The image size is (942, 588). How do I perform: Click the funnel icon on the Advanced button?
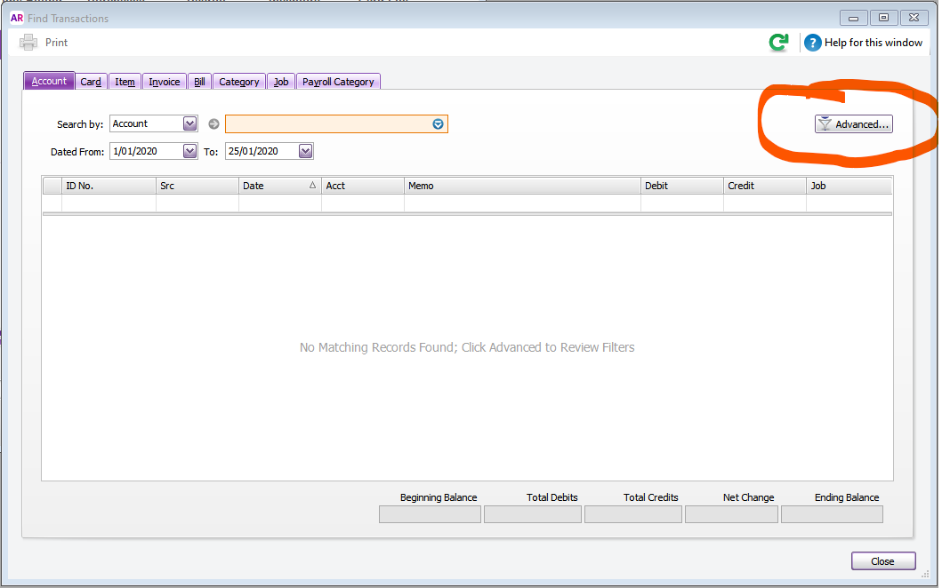[x=825, y=123]
